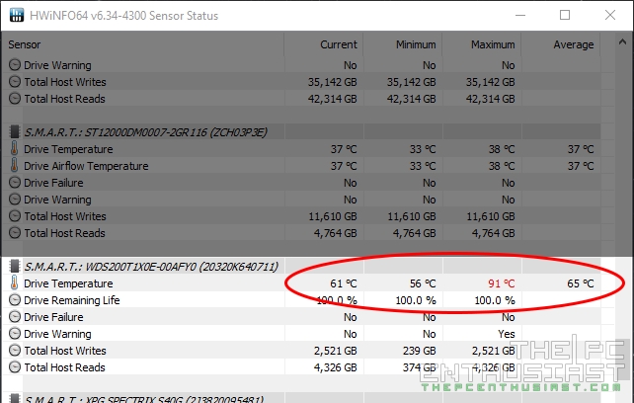
Task: Click thermometer icon of Drive Airflow Temperature
Action: tap(15, 166)
